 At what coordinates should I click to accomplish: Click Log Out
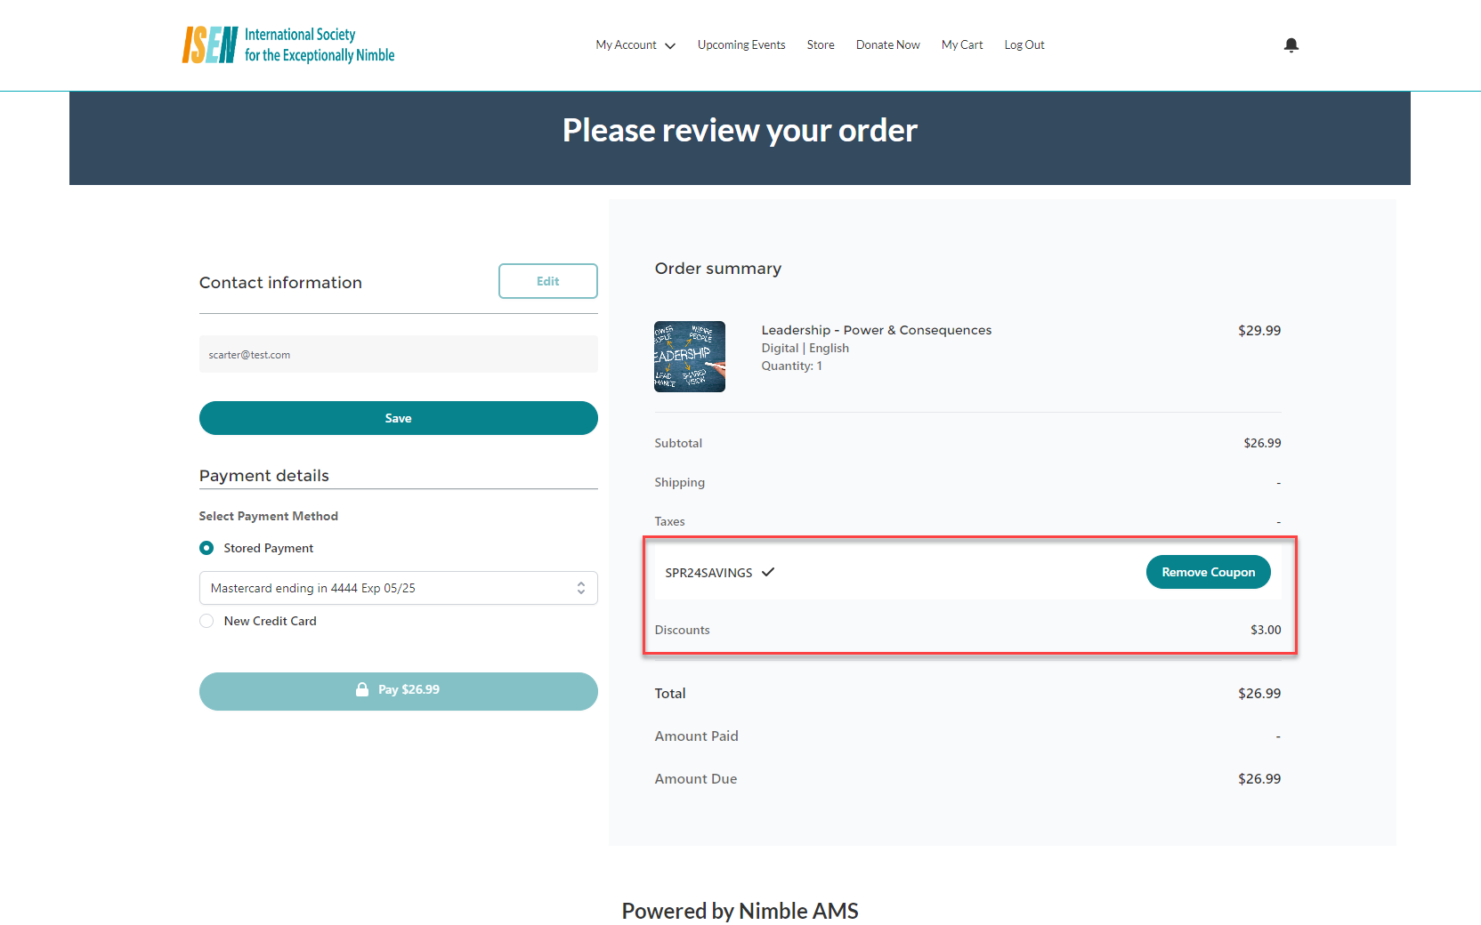(1024, 45)
